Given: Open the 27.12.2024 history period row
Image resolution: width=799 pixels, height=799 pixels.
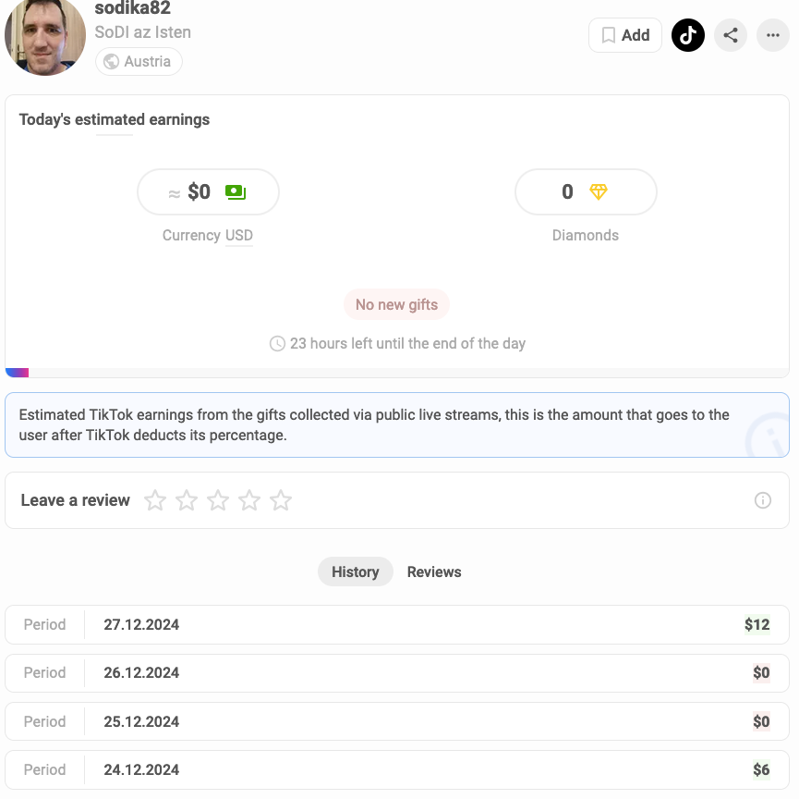Looking at the screenshot, I should (397, 624).
